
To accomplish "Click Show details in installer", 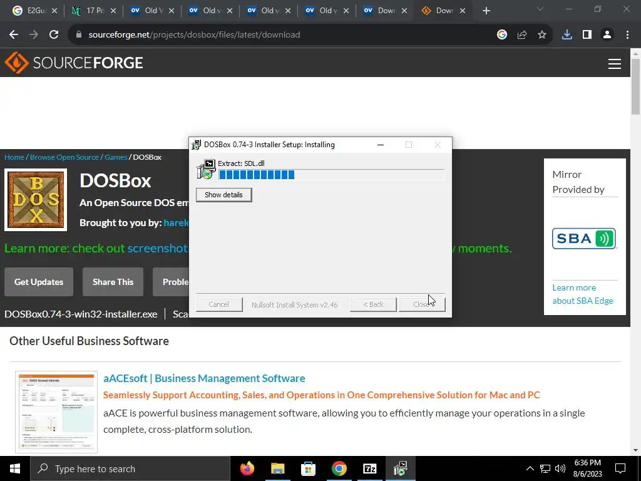I will 223,195.
